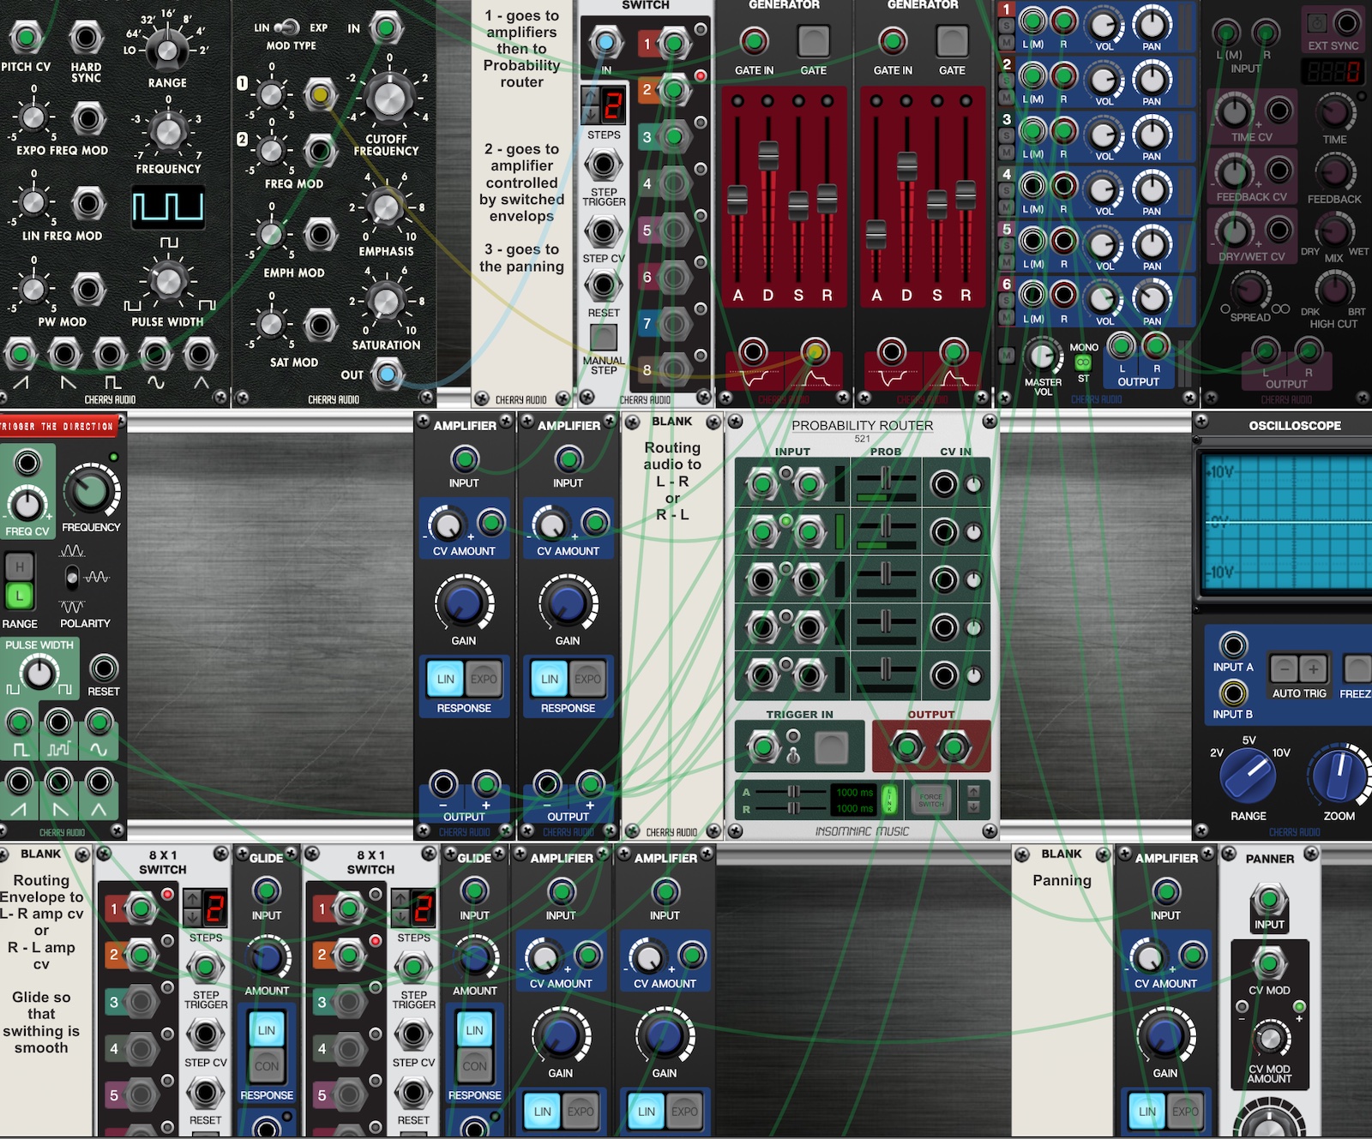Click the Oscilloscope waveform display

click(x=1288, y=523)
